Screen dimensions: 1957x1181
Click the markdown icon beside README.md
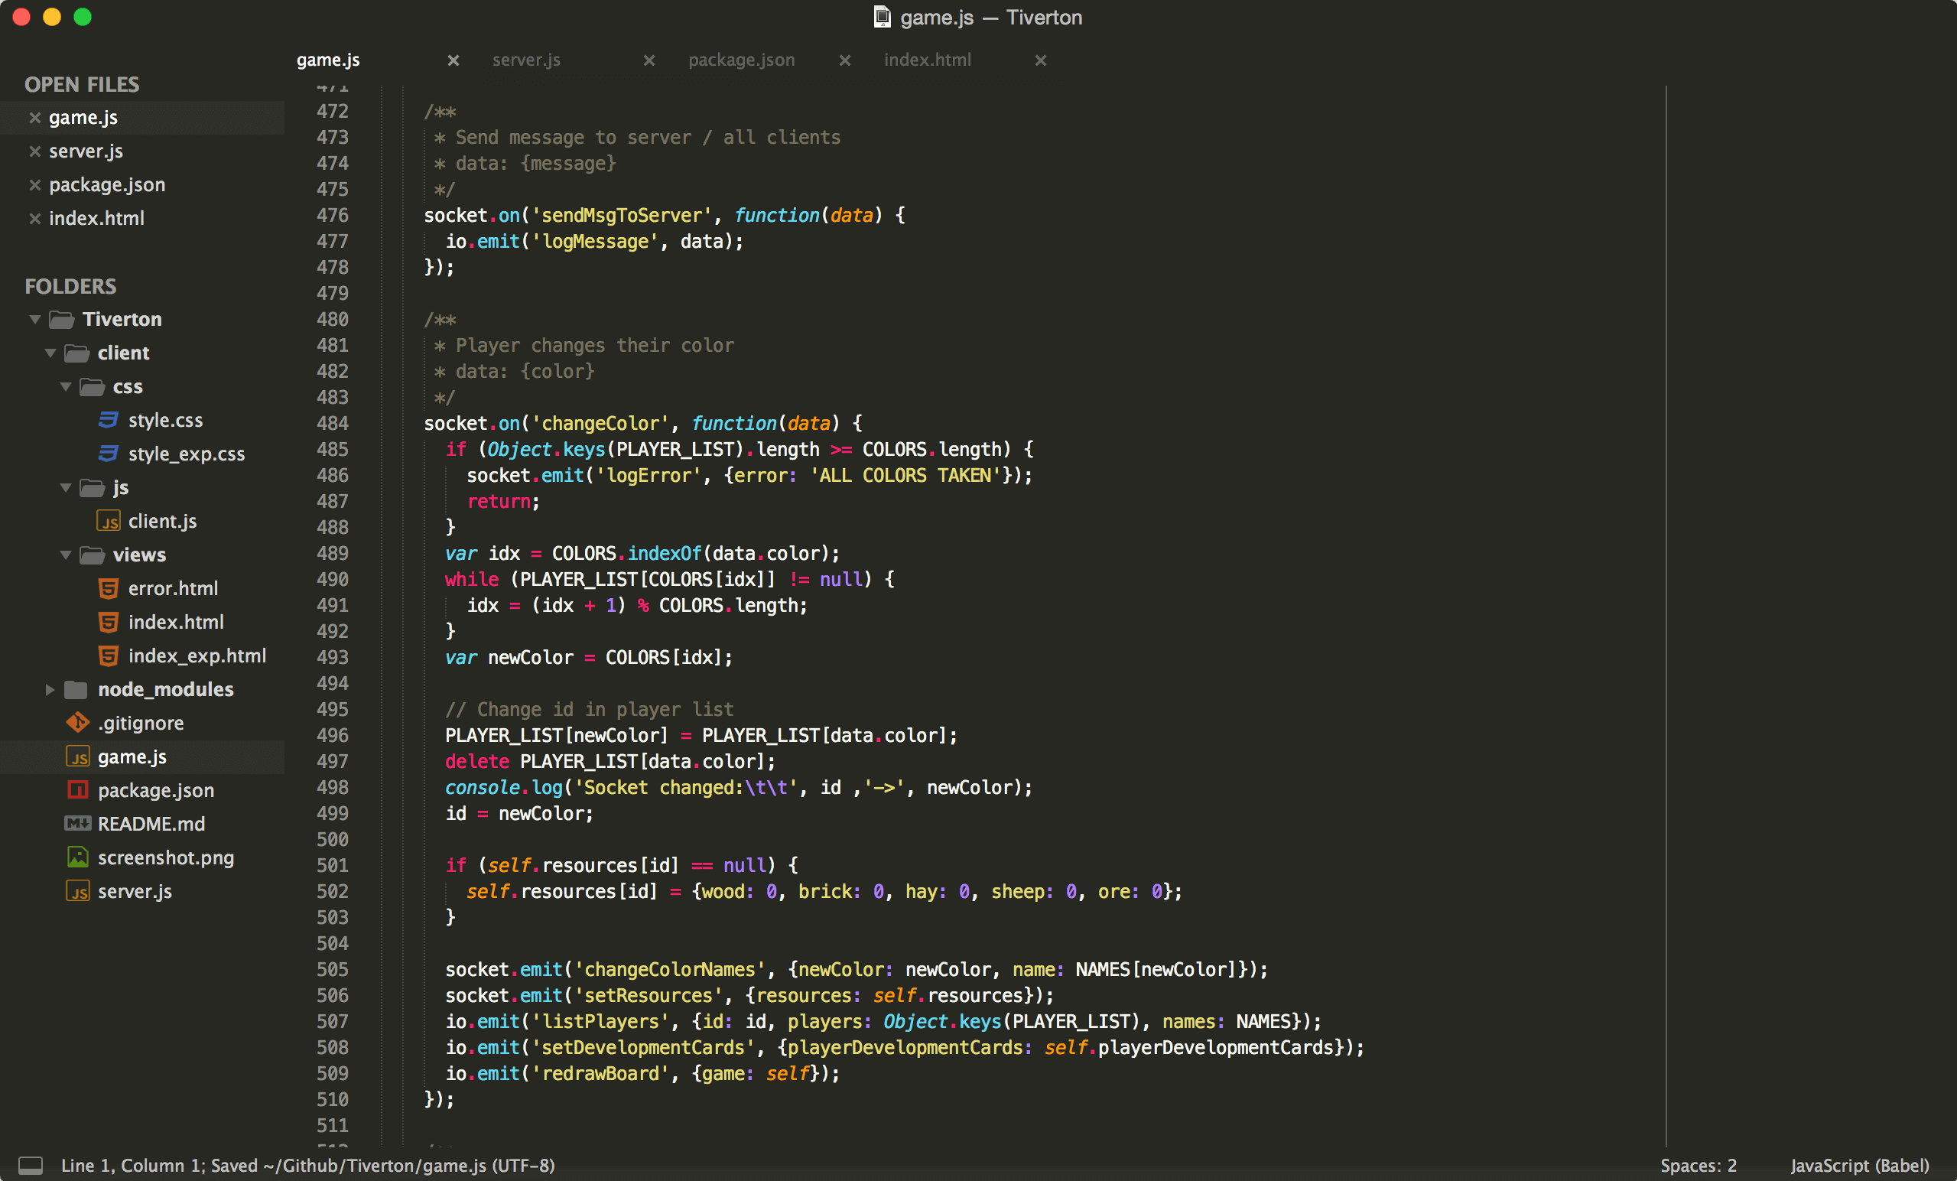(x=77, y=824)
